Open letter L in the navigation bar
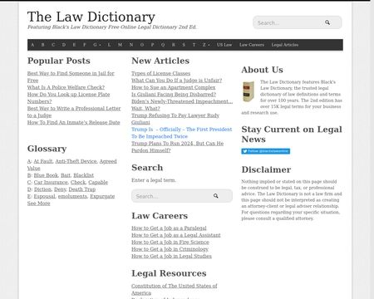 click(x=109, y=45)
